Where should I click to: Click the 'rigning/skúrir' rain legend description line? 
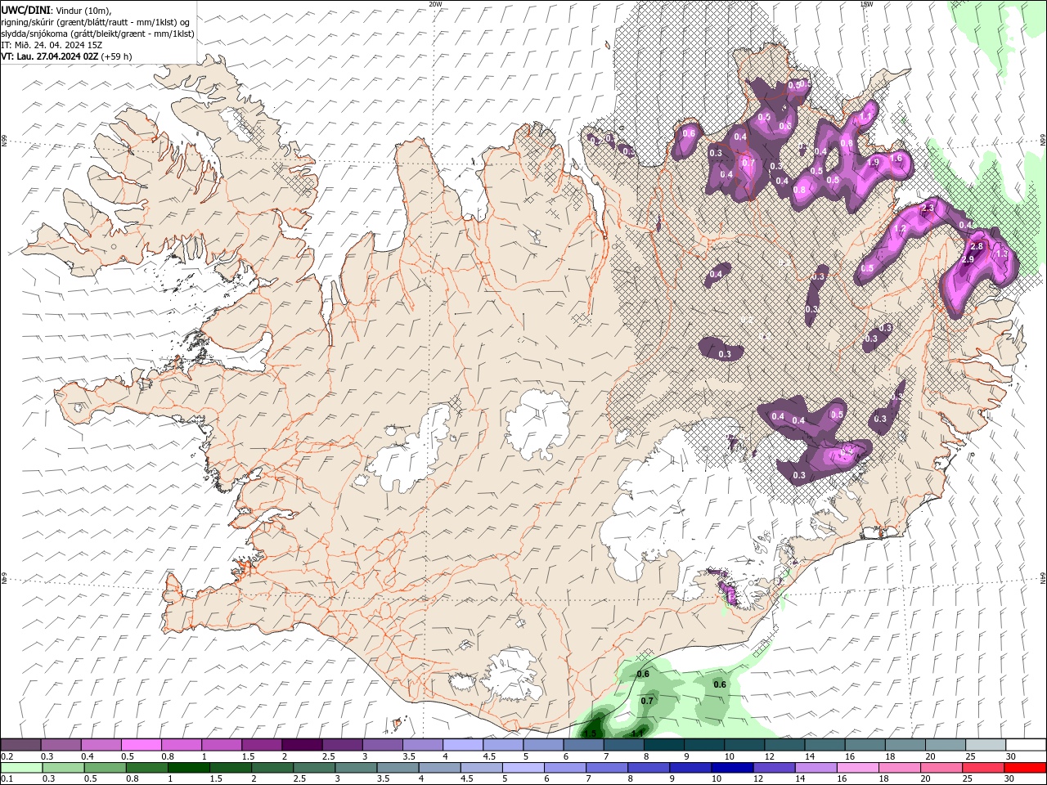coord(96,22)
